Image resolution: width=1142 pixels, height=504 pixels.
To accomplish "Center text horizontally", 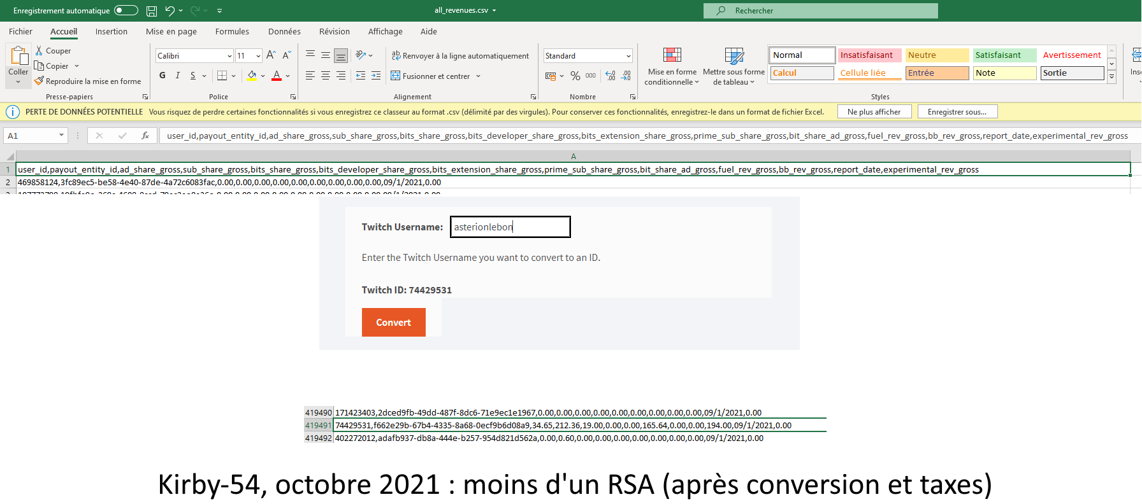I will pos(326,76).
